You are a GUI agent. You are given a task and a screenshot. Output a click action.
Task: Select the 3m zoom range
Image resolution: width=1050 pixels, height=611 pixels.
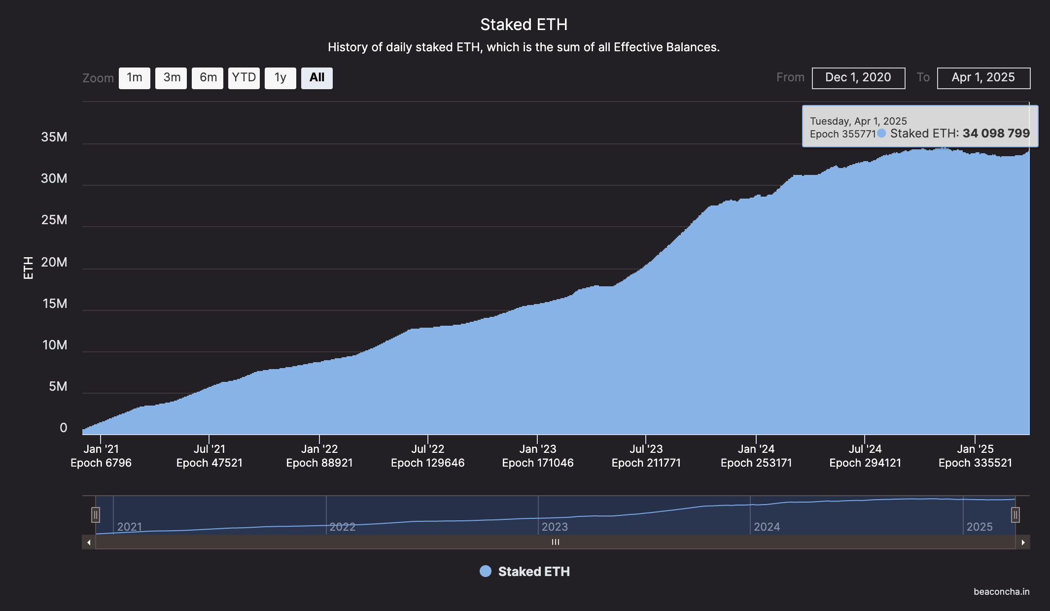pos(171,78)
